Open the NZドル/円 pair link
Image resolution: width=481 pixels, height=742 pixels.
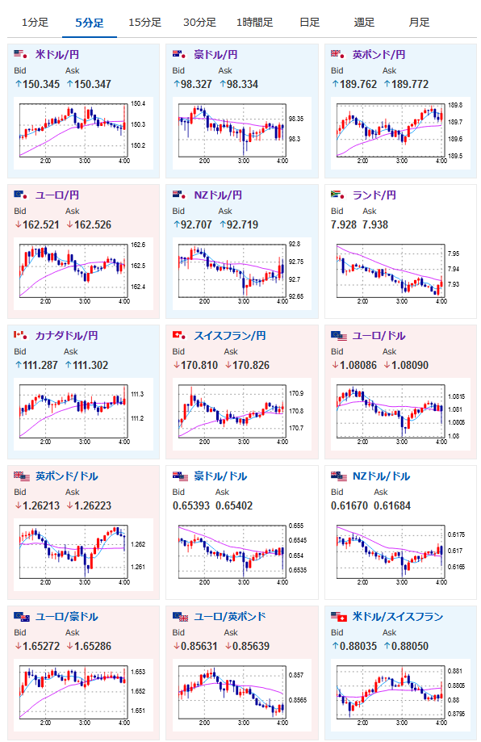click(x=218, y=195)
